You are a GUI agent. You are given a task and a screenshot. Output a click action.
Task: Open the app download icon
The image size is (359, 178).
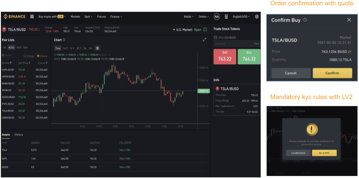226,17
